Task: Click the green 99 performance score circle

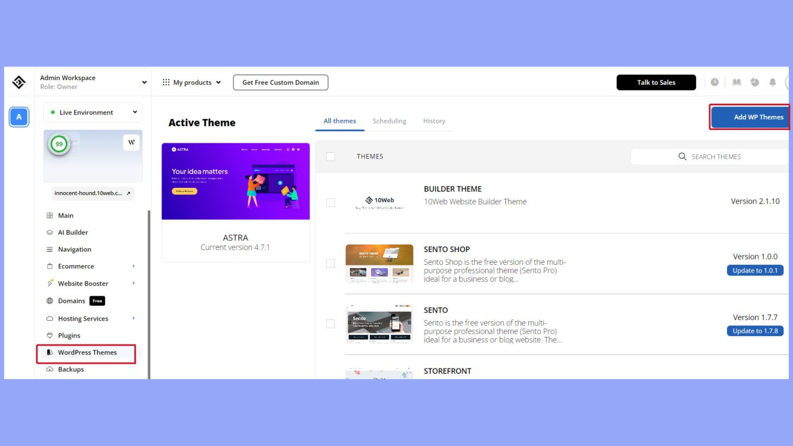Action: (x=59, y=144)
